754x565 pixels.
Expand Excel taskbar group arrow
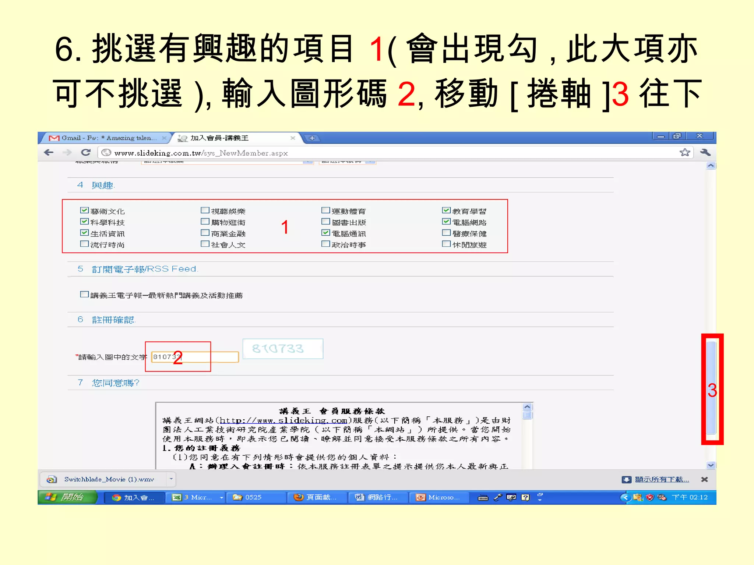[221, 498]
